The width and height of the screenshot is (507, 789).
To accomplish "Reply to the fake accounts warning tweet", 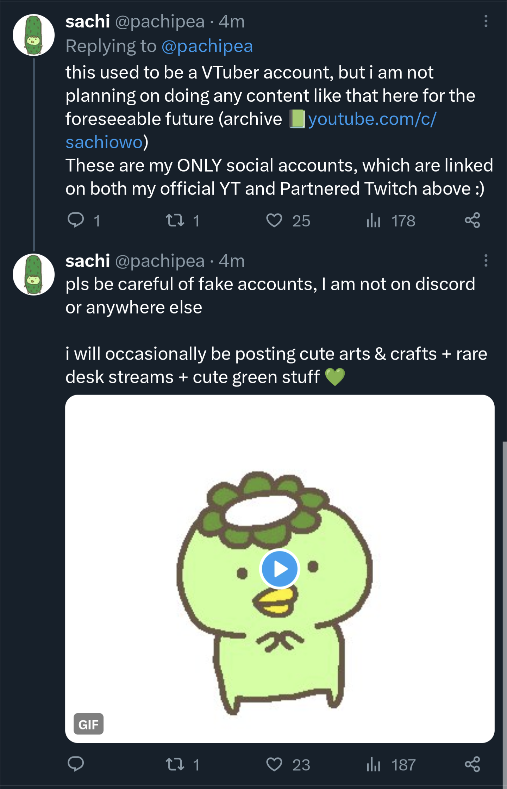I will point(76,764).
